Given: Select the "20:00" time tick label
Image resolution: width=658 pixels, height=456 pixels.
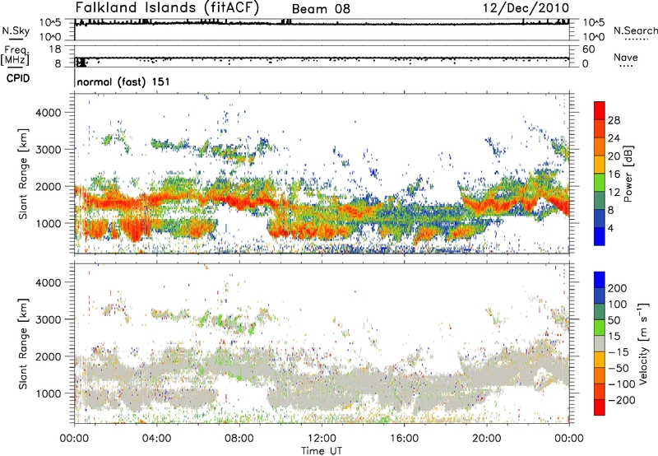Looking at the screenshot, I should (x=486, y=439).
